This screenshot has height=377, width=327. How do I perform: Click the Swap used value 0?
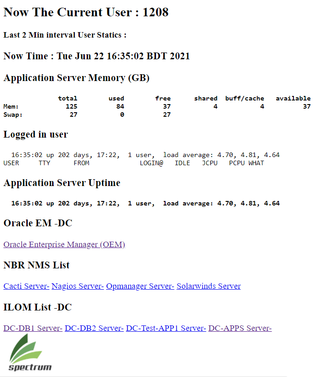coord(122,115)
